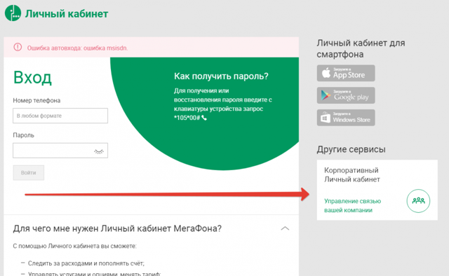Image resolution: width=449 pixels, height=276 pixels.
Task: Click the Вход heading
Action: tap(32, 77)
